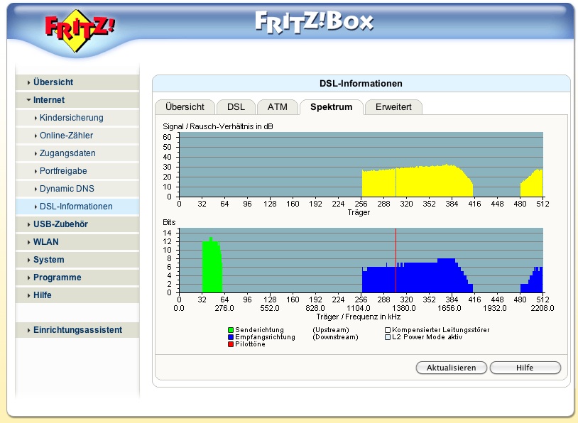Image resolution: width=578 pixels, height=423 pixels.
Task: Click the green upstream bars in Bits chart
Action: click(212, 267)
